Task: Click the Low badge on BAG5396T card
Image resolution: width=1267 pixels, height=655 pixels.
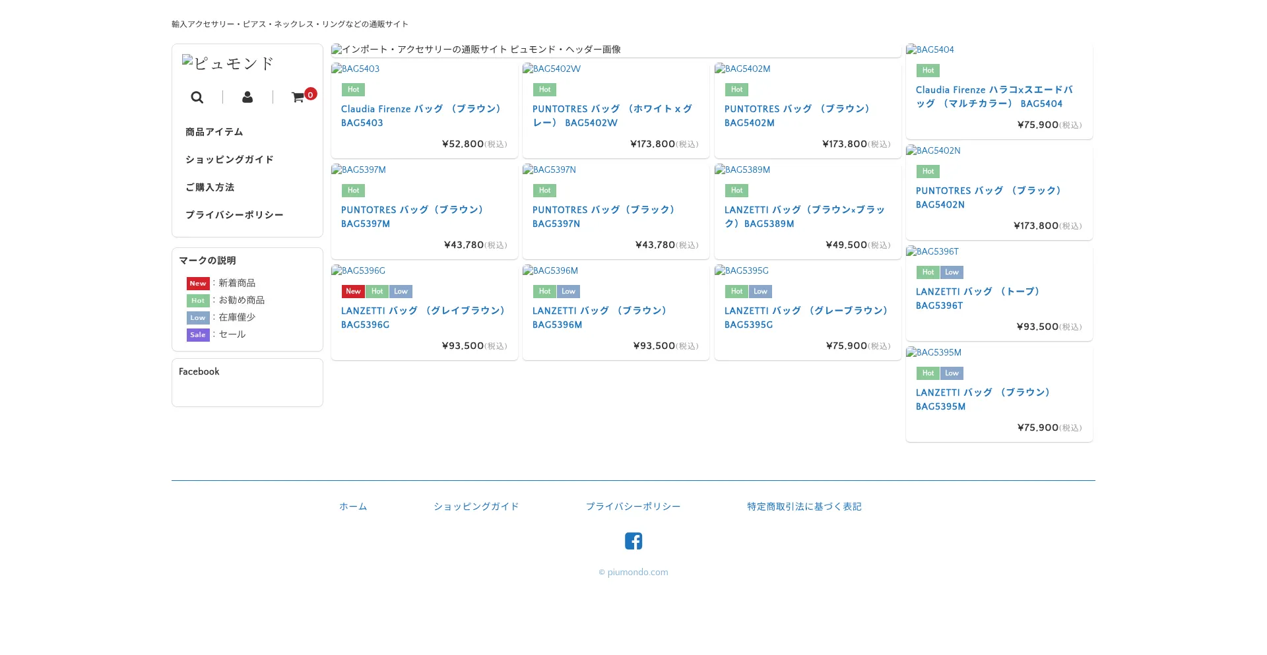Action: click(952, 272)
